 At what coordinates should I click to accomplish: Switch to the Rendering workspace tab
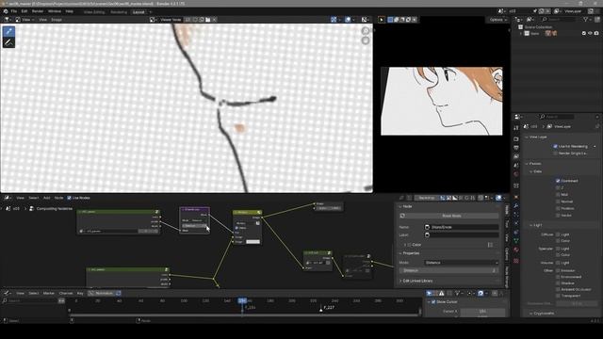[x=119, y=12]
